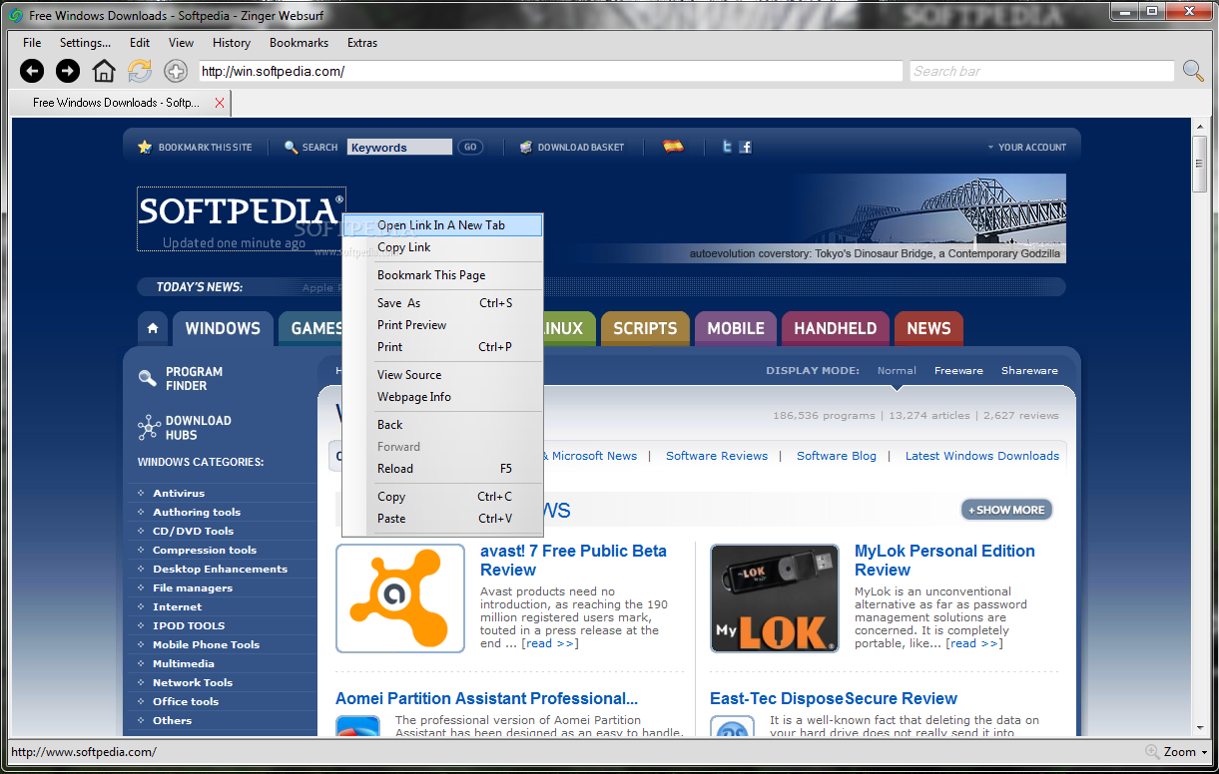Screen dimensions: 1219x774
Task: Open the Download Basket icon
Action: click(x=526, y=147)
